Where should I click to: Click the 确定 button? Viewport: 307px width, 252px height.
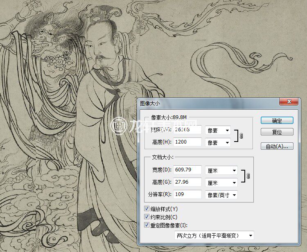pos(277,121)
